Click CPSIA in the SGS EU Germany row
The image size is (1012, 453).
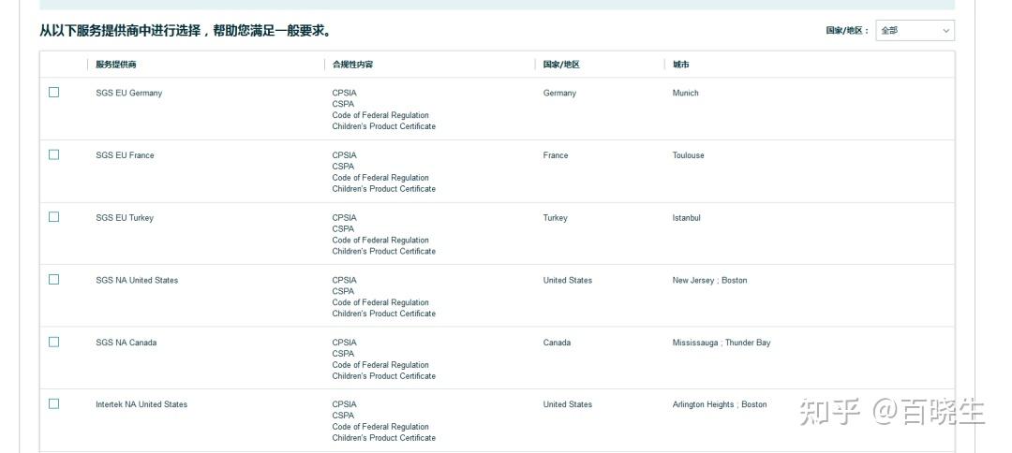point(344,93)
